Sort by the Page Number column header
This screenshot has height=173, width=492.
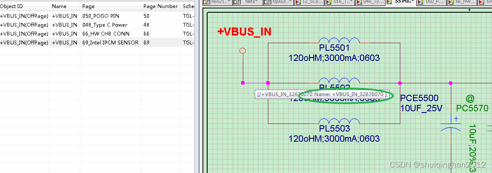point(160,6)
